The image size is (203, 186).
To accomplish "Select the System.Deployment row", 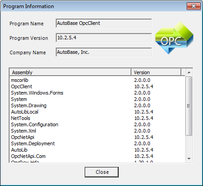I will pyautogui.click(x=97, y=143).
